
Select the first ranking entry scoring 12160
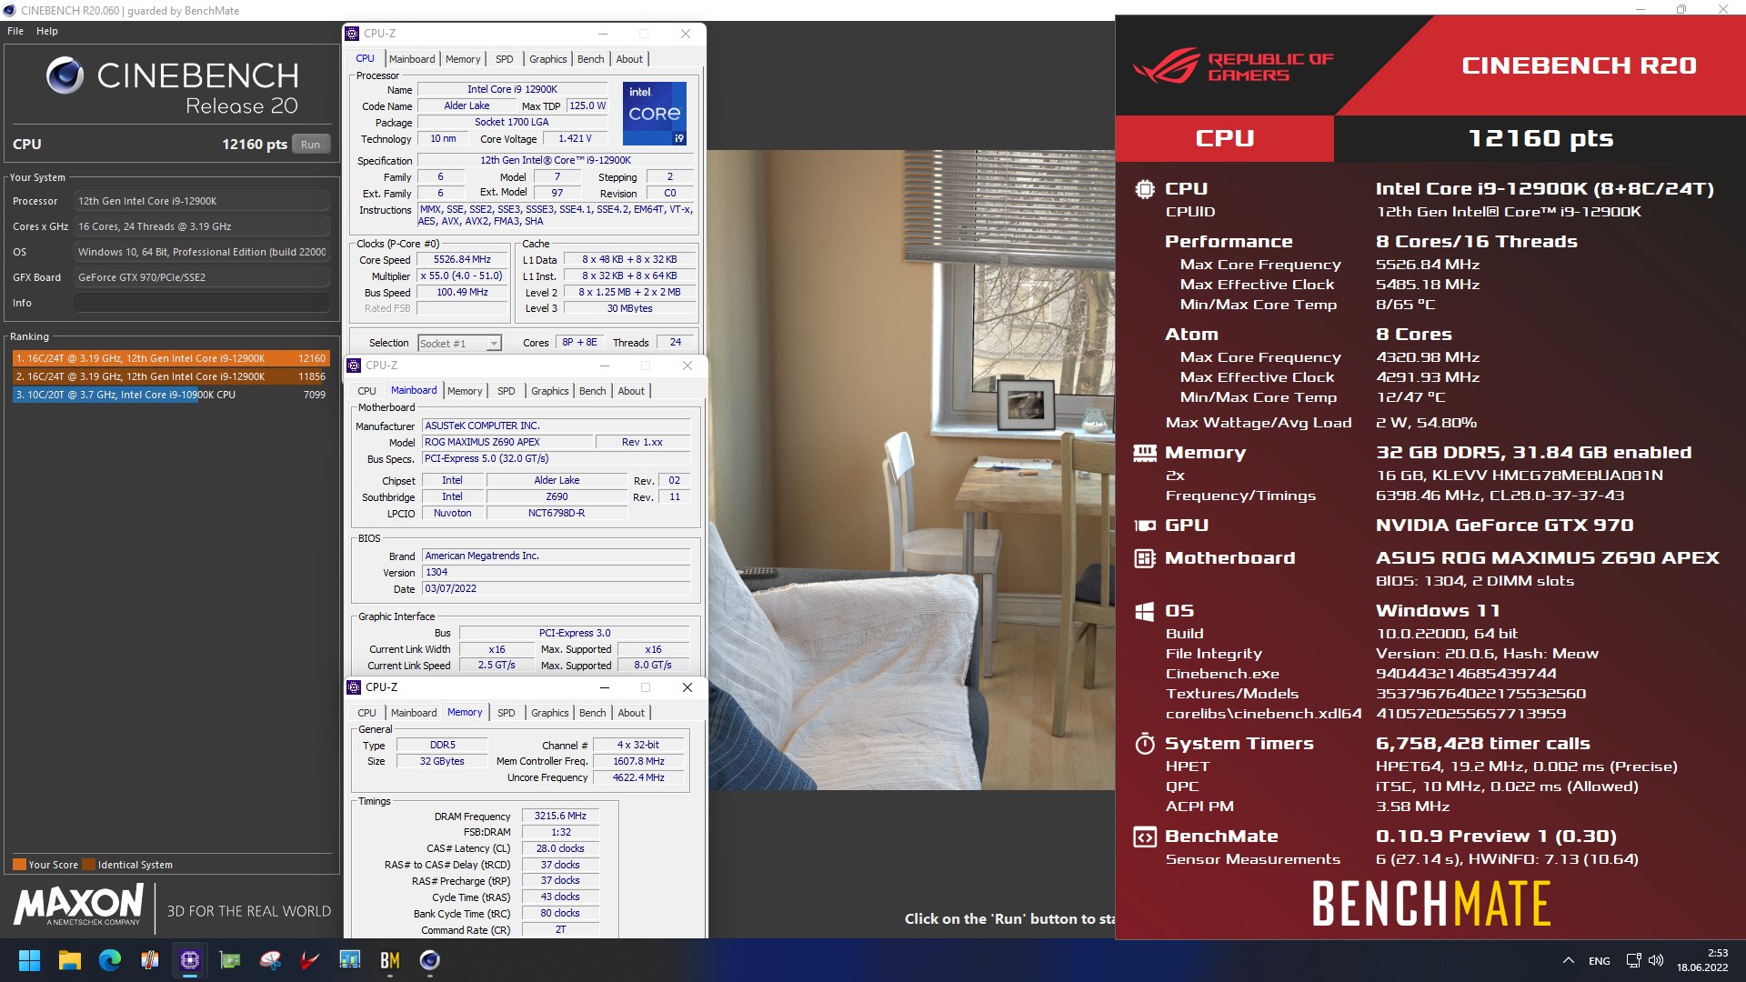point(170,358)
